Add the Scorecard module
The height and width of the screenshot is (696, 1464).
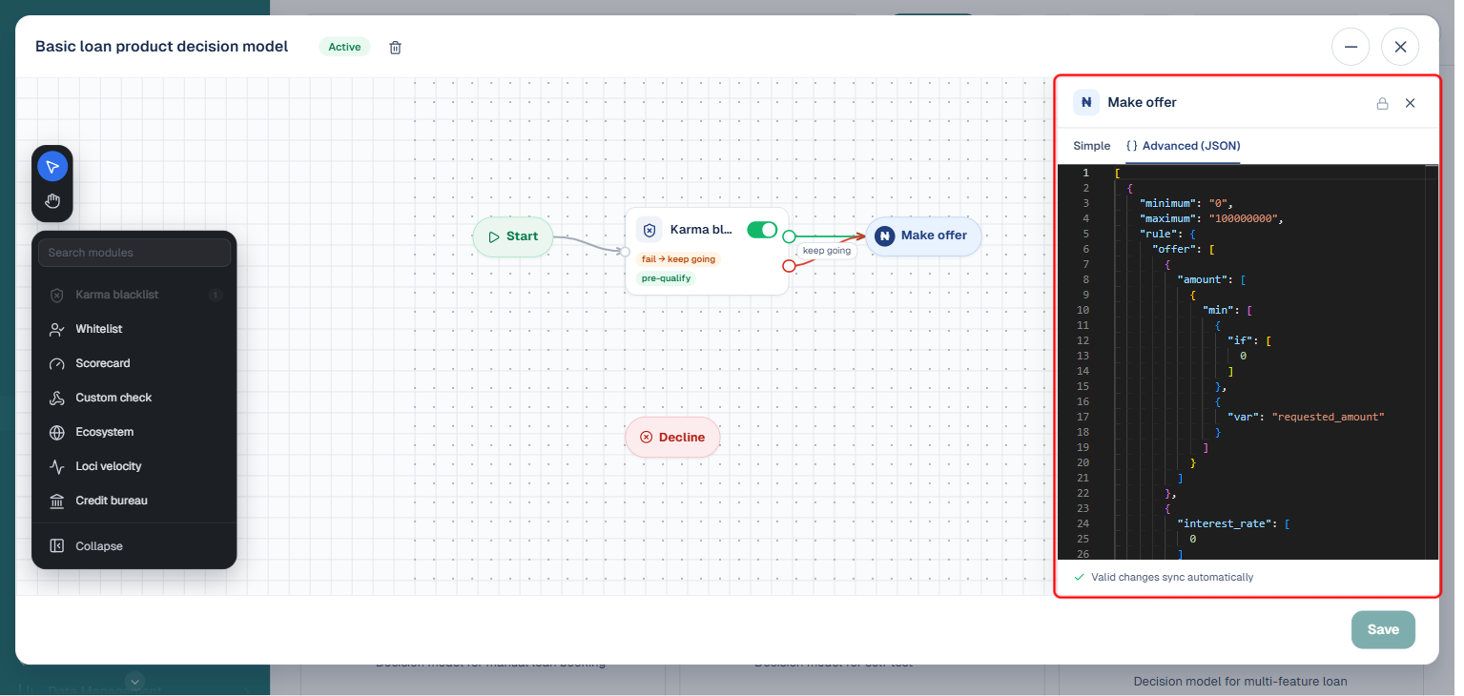point(134,363)
